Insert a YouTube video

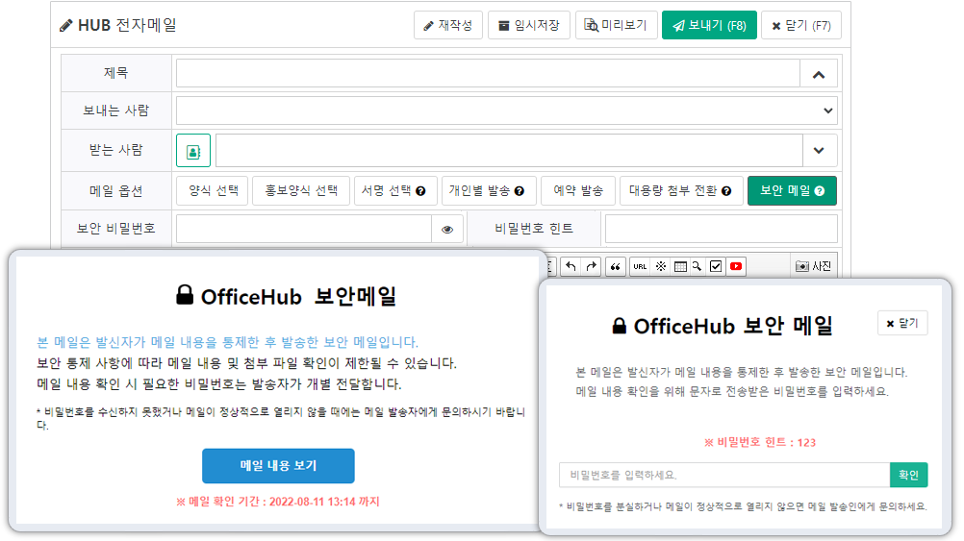coord(736,266)
